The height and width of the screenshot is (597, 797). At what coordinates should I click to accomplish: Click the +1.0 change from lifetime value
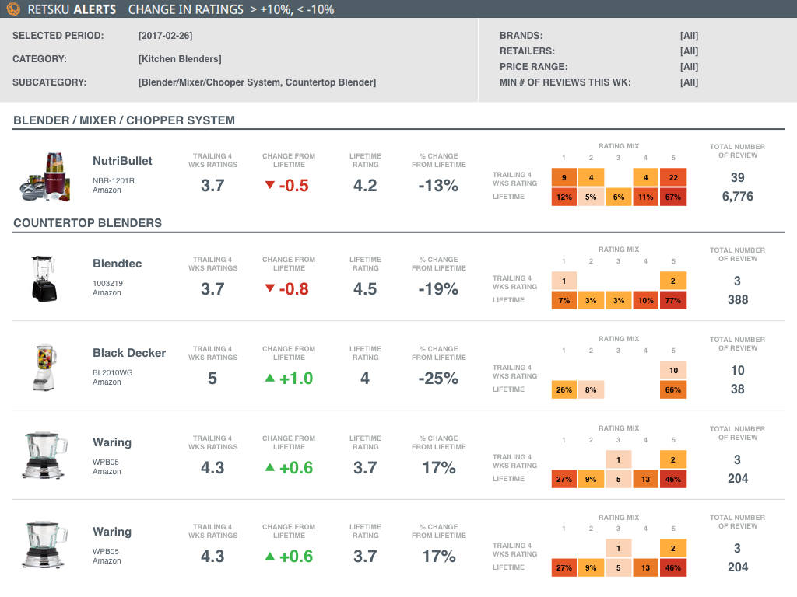[x=296, y=379]
